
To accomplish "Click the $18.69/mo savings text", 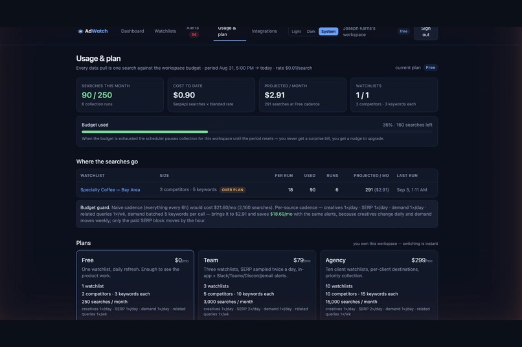I will [281, 214].
